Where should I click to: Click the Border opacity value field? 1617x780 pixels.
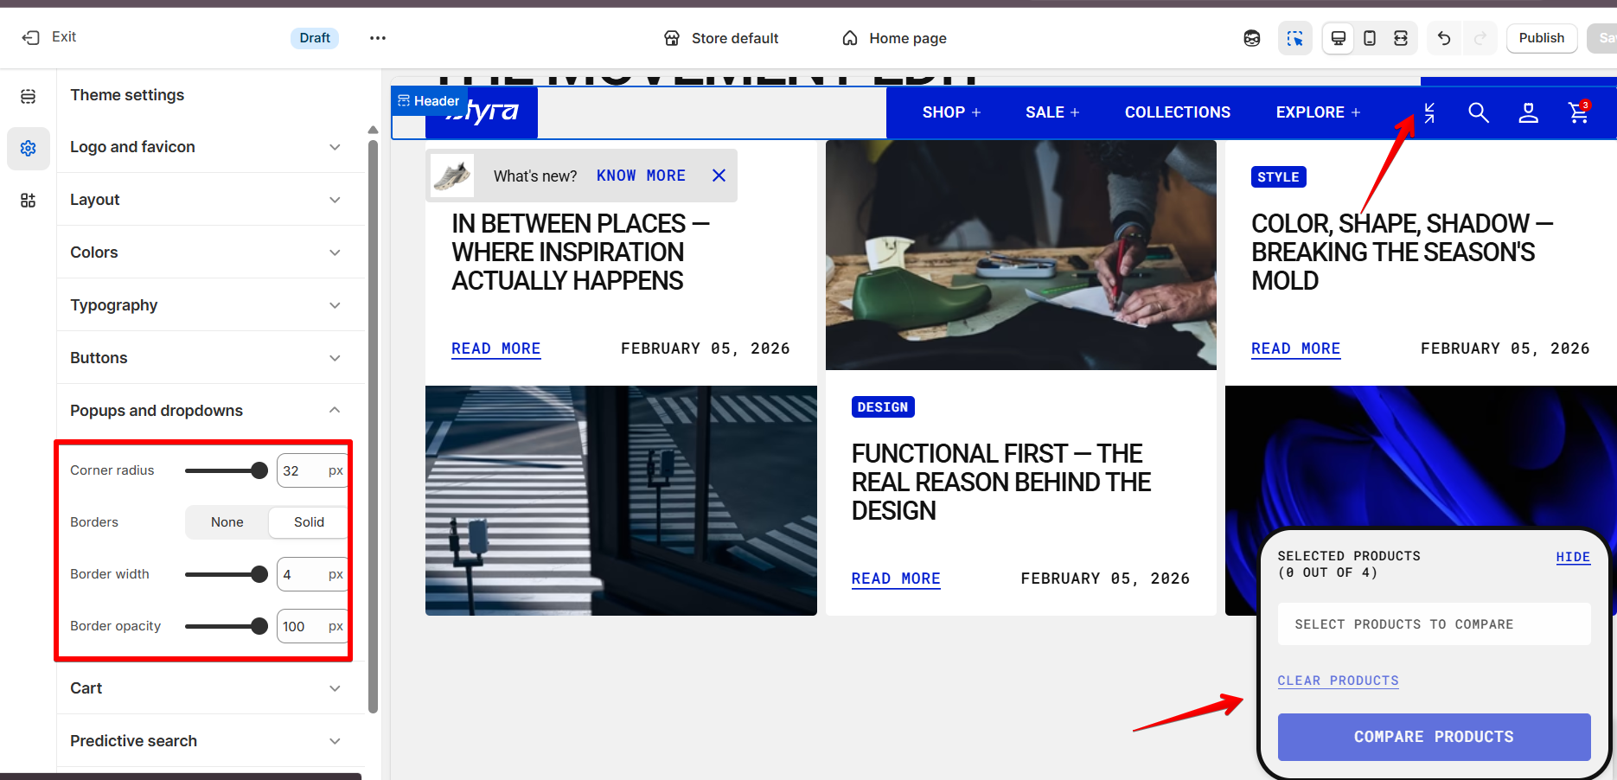[x=312, y=626]
